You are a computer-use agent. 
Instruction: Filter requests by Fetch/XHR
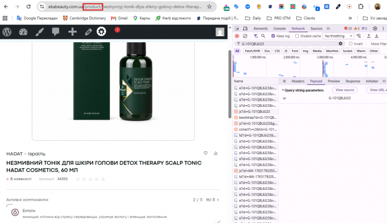coord(252,51)
